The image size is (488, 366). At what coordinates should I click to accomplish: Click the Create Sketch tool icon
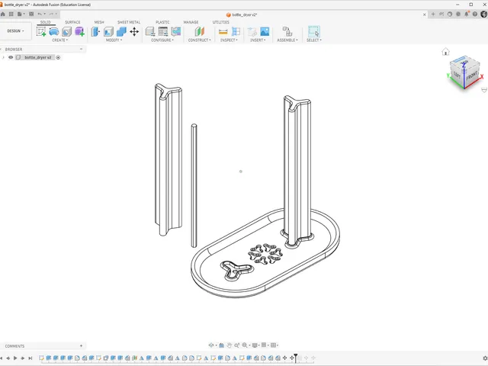41,31
